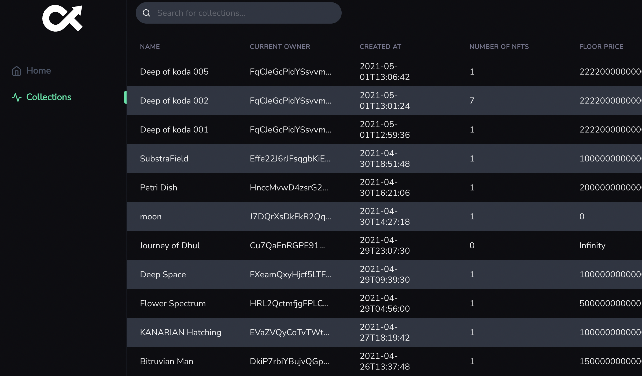Open the Journey of Dhul collection
Screen dimensions: 642x376
(x=170, y=245)
